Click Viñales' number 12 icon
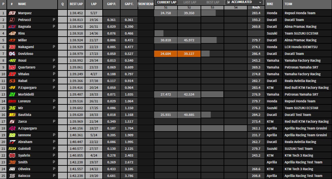332x179 pixels. [x=12, y=74]
